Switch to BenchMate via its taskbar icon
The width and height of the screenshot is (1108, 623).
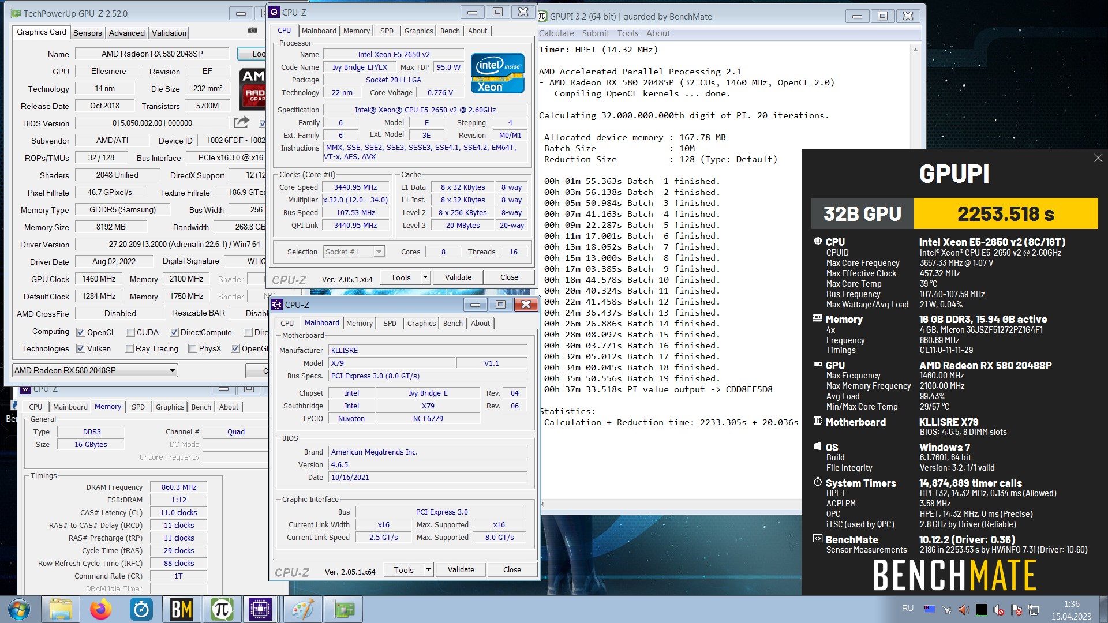182,610
